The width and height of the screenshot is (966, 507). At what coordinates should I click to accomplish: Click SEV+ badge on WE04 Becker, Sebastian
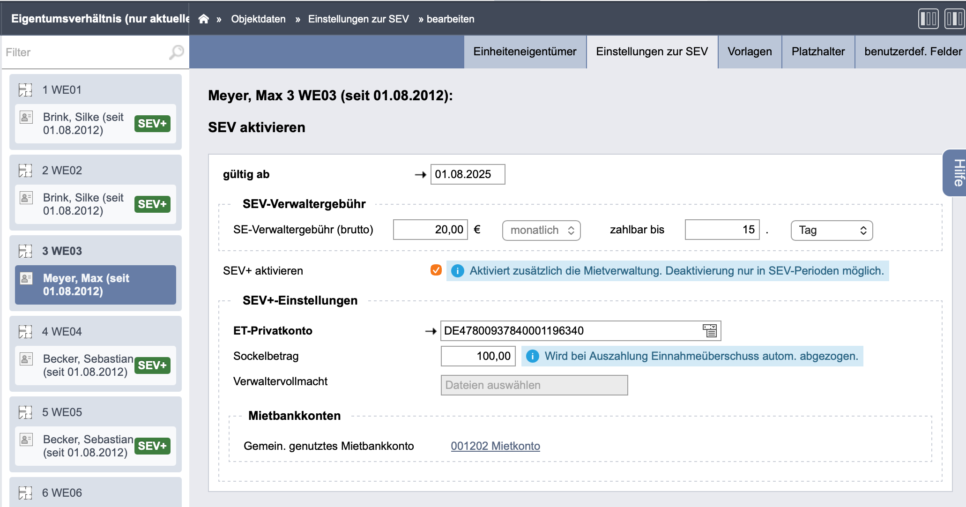[x=152, y=365]
